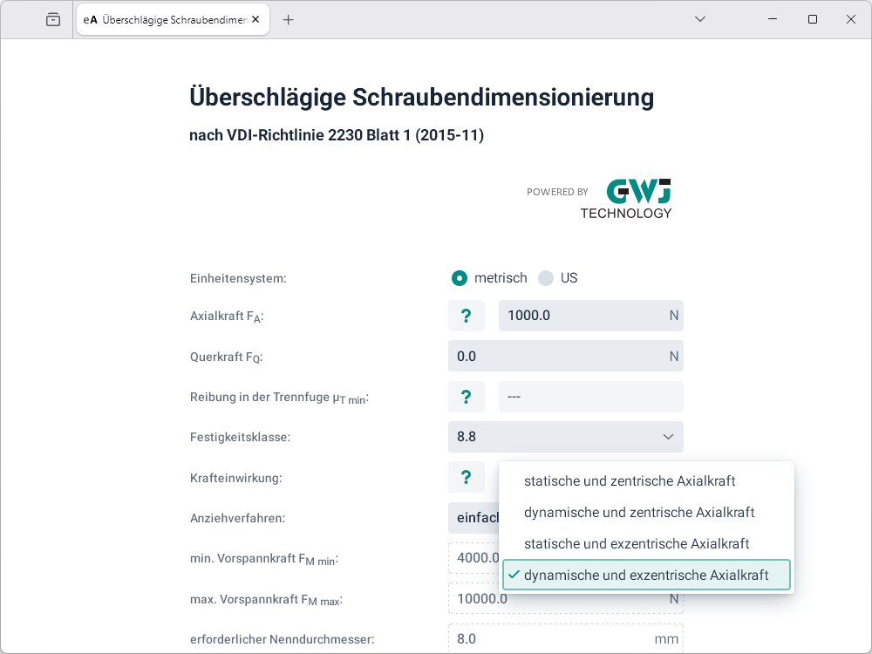
Task: Open the Anziehverfahren dropdown
Action: [x=473, y=518]
